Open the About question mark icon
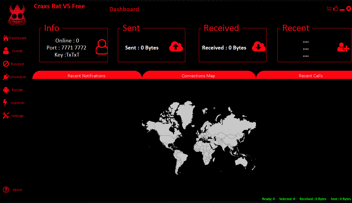 point(6,190)
